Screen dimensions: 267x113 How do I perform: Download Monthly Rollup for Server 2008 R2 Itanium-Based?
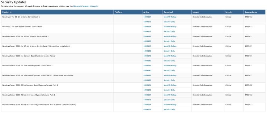click(x=170, y=85)
